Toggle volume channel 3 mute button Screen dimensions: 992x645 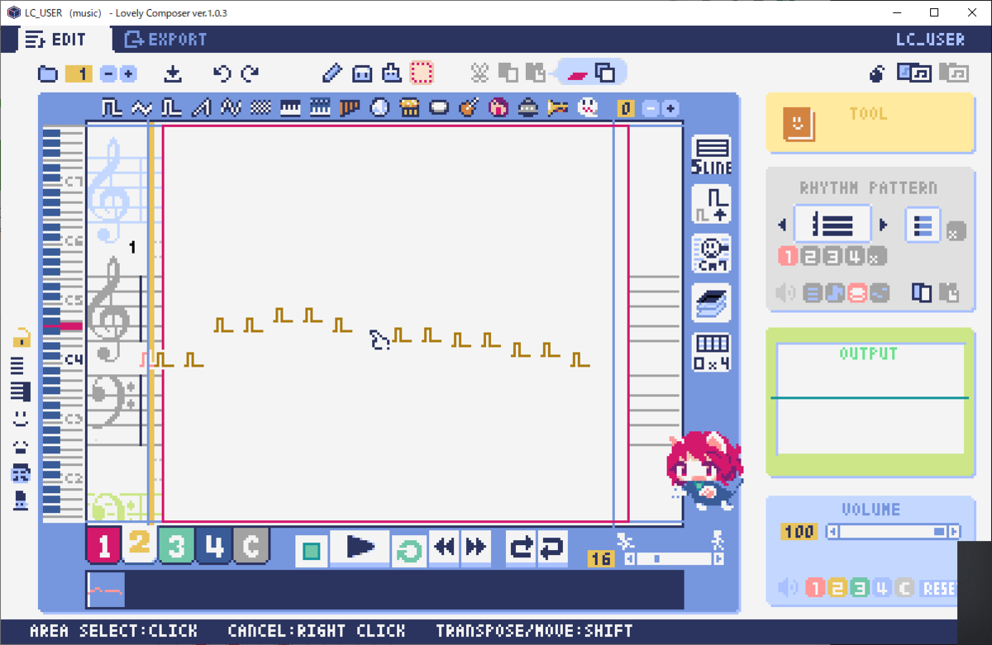(x=860, y=588)
